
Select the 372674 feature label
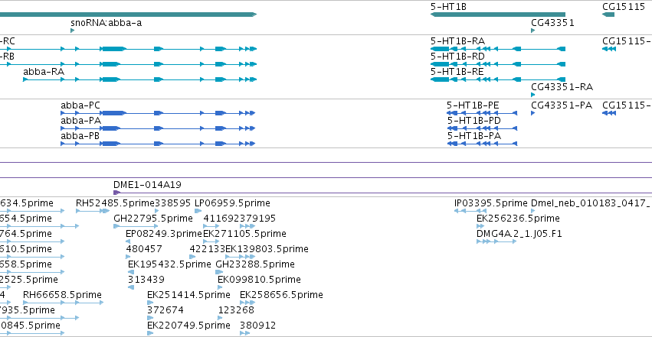(x=165, y=310)
